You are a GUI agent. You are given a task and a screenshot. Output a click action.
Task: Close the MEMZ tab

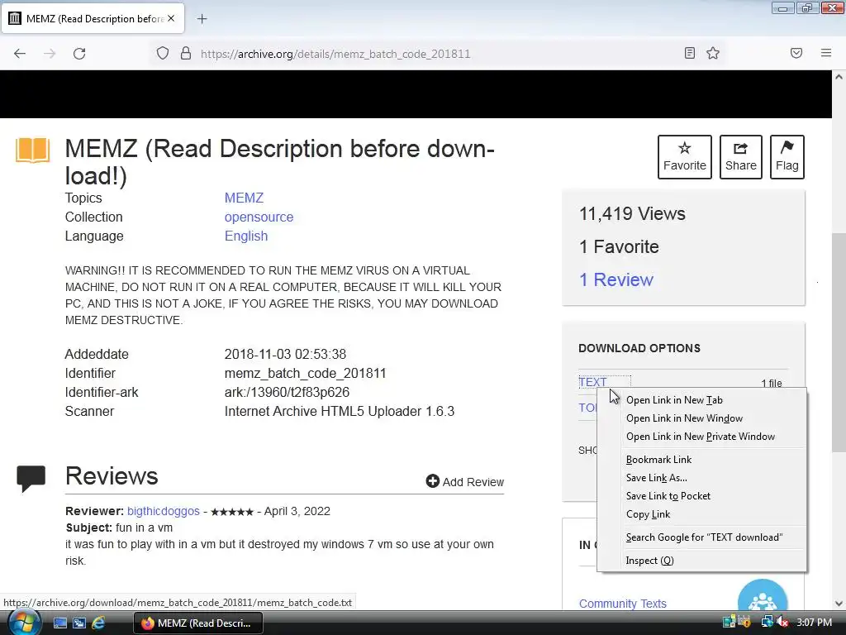(171, 18)
